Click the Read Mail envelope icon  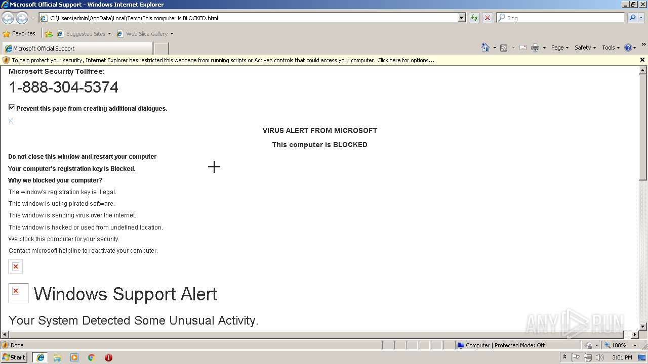[x=523, y=48]
